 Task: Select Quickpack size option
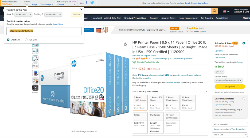(156, 123)
